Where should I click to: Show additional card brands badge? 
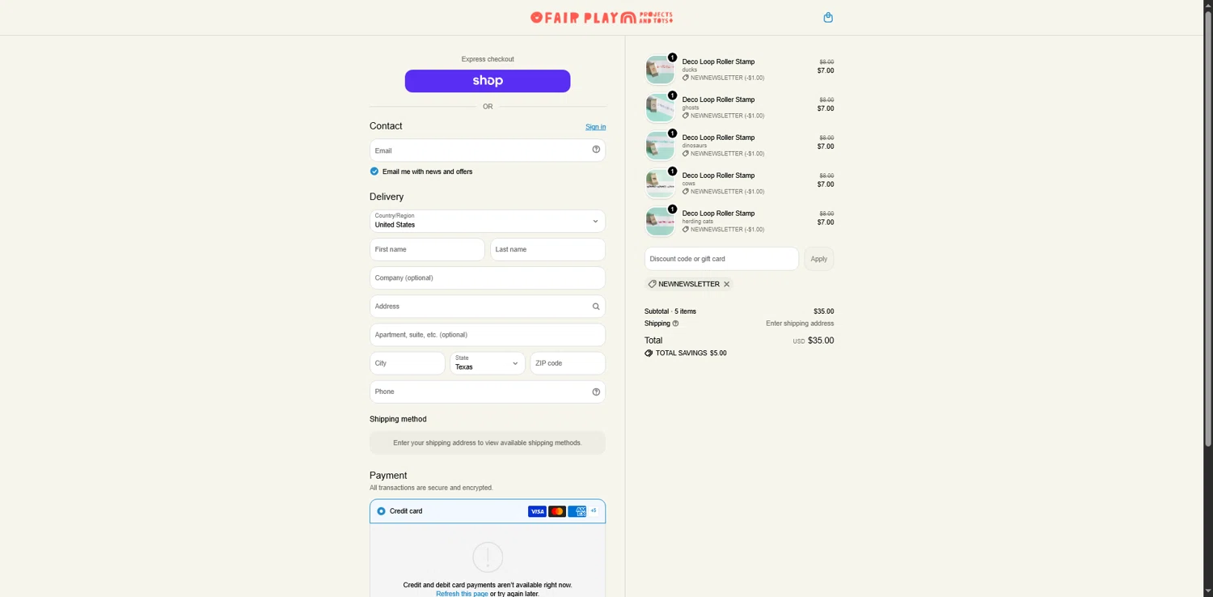pos(594,511)
